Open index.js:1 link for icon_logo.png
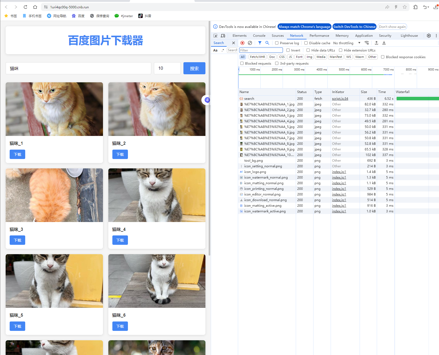This screenshot has width=439, height=355. 339,172
